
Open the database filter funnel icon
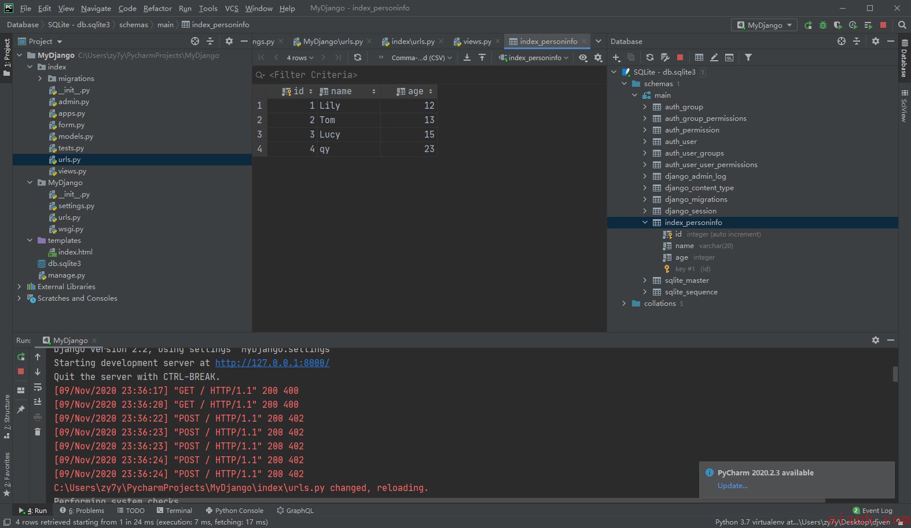point(748,57)
